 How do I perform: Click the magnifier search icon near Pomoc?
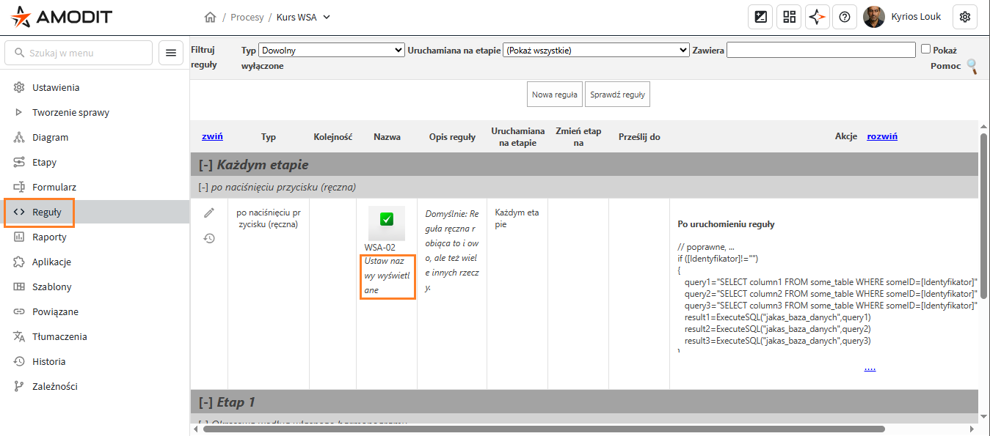[x=972, y=67]
